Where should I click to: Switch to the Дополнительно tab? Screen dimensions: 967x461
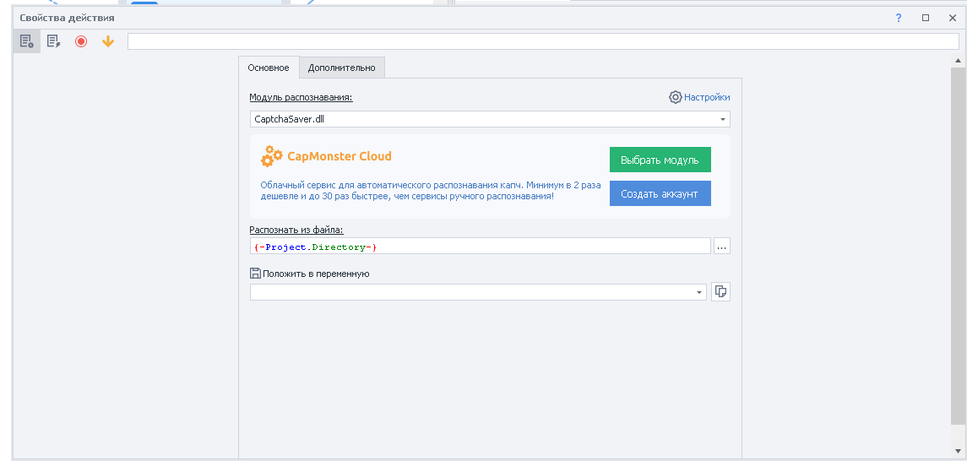click(x=342, y=68)
